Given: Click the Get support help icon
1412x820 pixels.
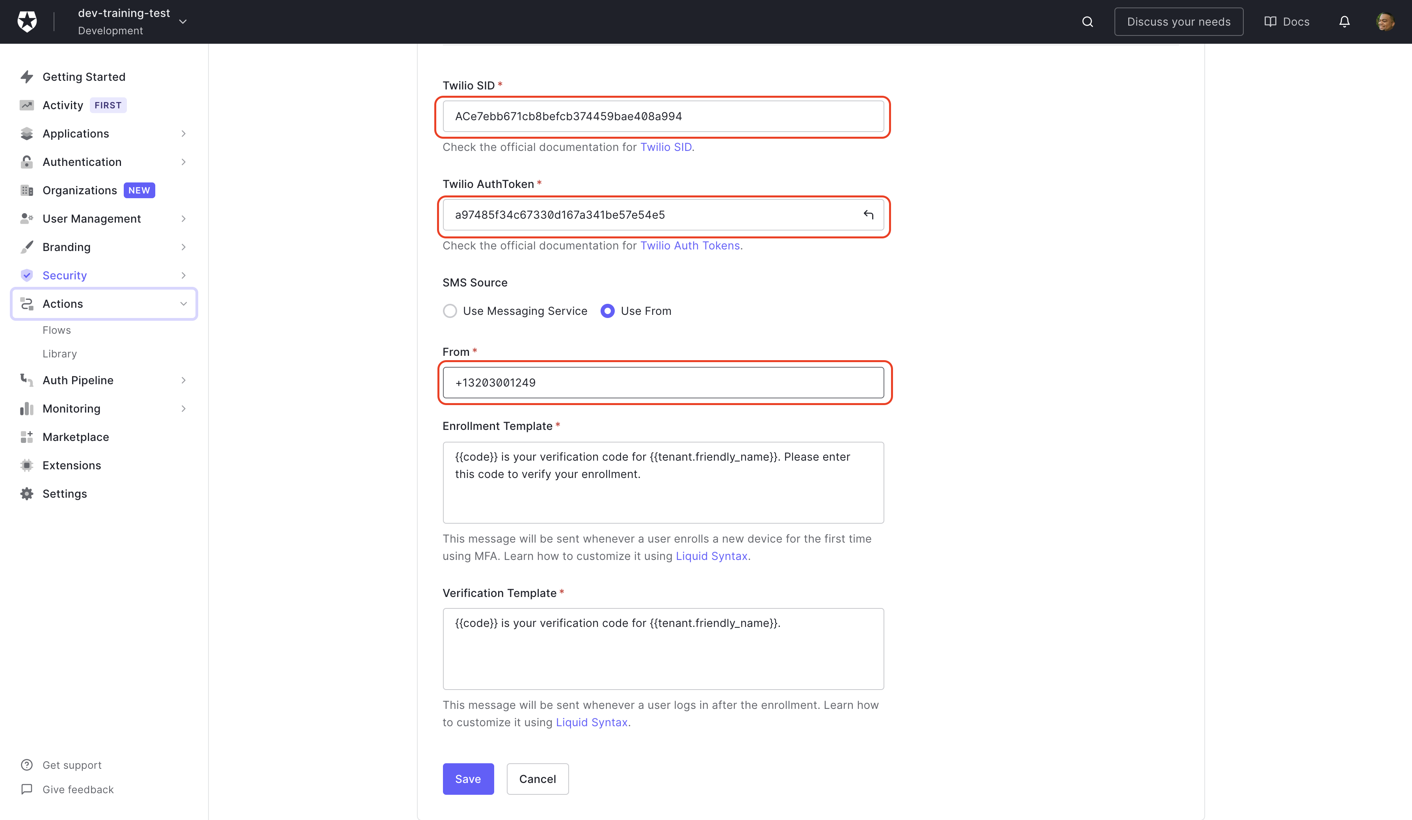Looking at the screenshot, I should (x=26, y=765).
